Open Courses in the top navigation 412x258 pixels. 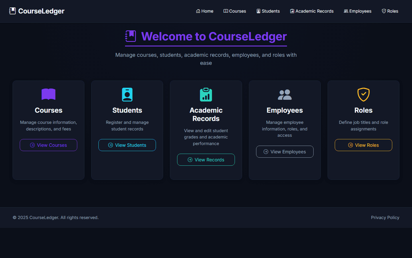235,11
